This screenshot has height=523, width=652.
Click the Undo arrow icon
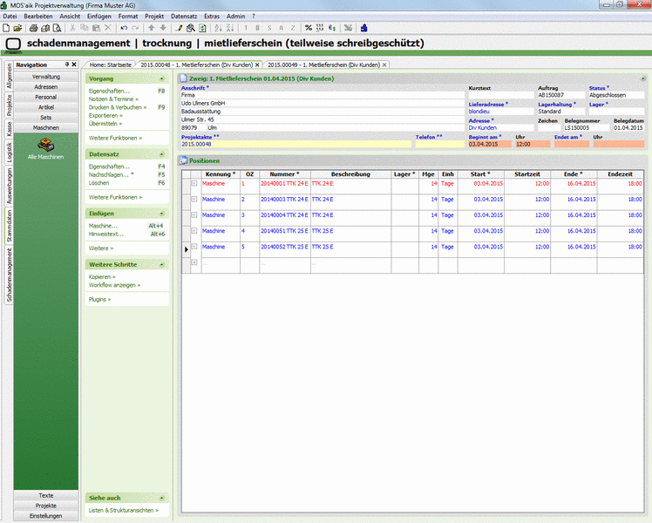(x=124, y=28)
